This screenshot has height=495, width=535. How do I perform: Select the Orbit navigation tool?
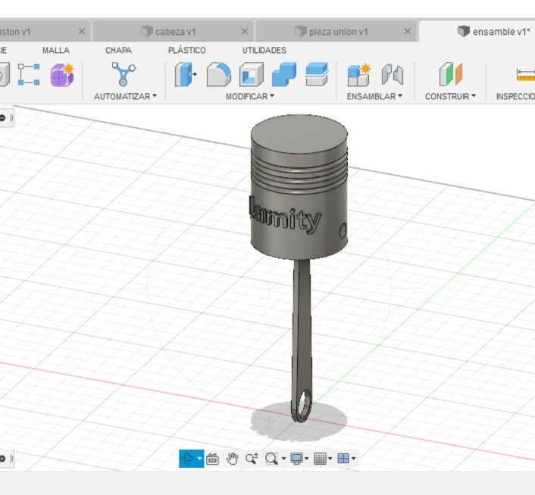[188, 458]
